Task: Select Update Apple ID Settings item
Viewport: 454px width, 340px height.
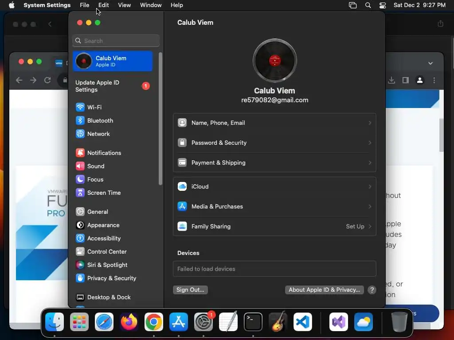Action: (x=112, y=86)
